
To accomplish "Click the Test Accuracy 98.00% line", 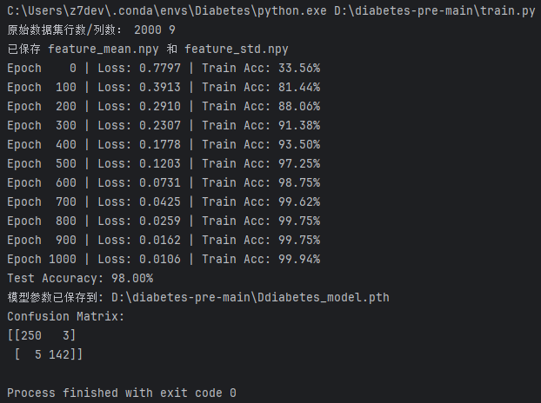I will pos(80,278).
